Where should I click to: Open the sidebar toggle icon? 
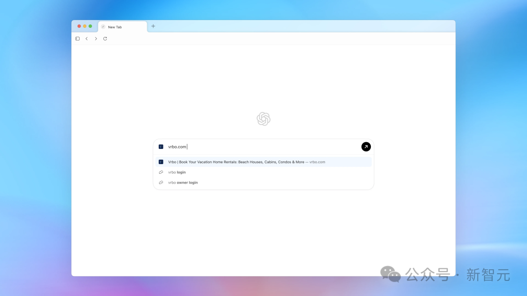[x=77, y=38]
